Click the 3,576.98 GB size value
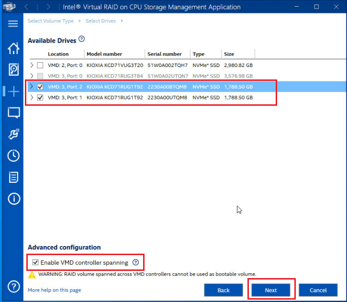This screenshot has height=302, width=347. (x=238, y=76)
